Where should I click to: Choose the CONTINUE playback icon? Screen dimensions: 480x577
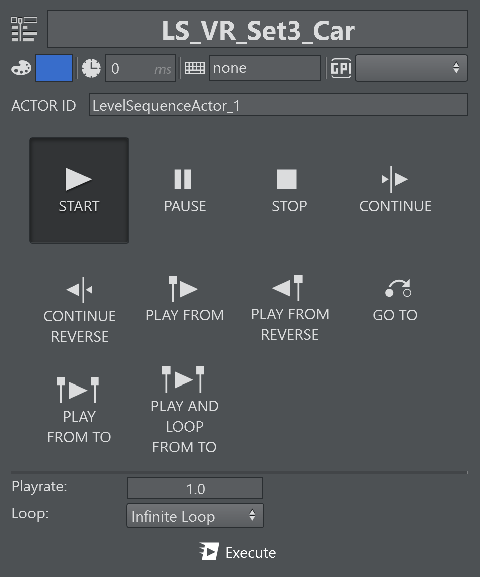coord(395,190)
